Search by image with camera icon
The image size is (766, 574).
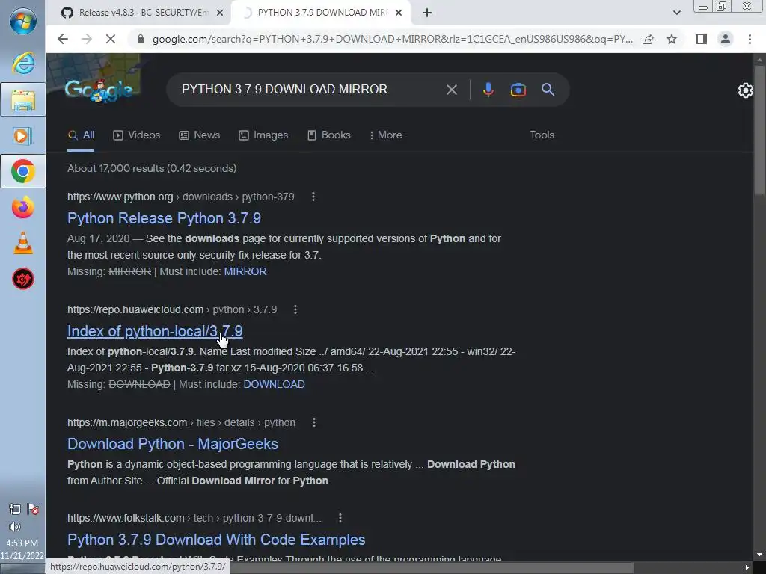click(518, 90)
